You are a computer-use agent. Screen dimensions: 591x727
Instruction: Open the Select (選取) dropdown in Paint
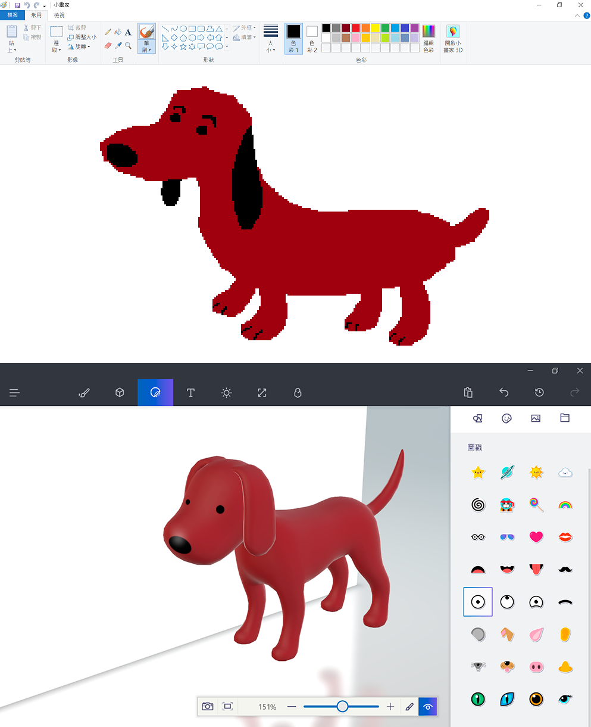pos(57,47)
